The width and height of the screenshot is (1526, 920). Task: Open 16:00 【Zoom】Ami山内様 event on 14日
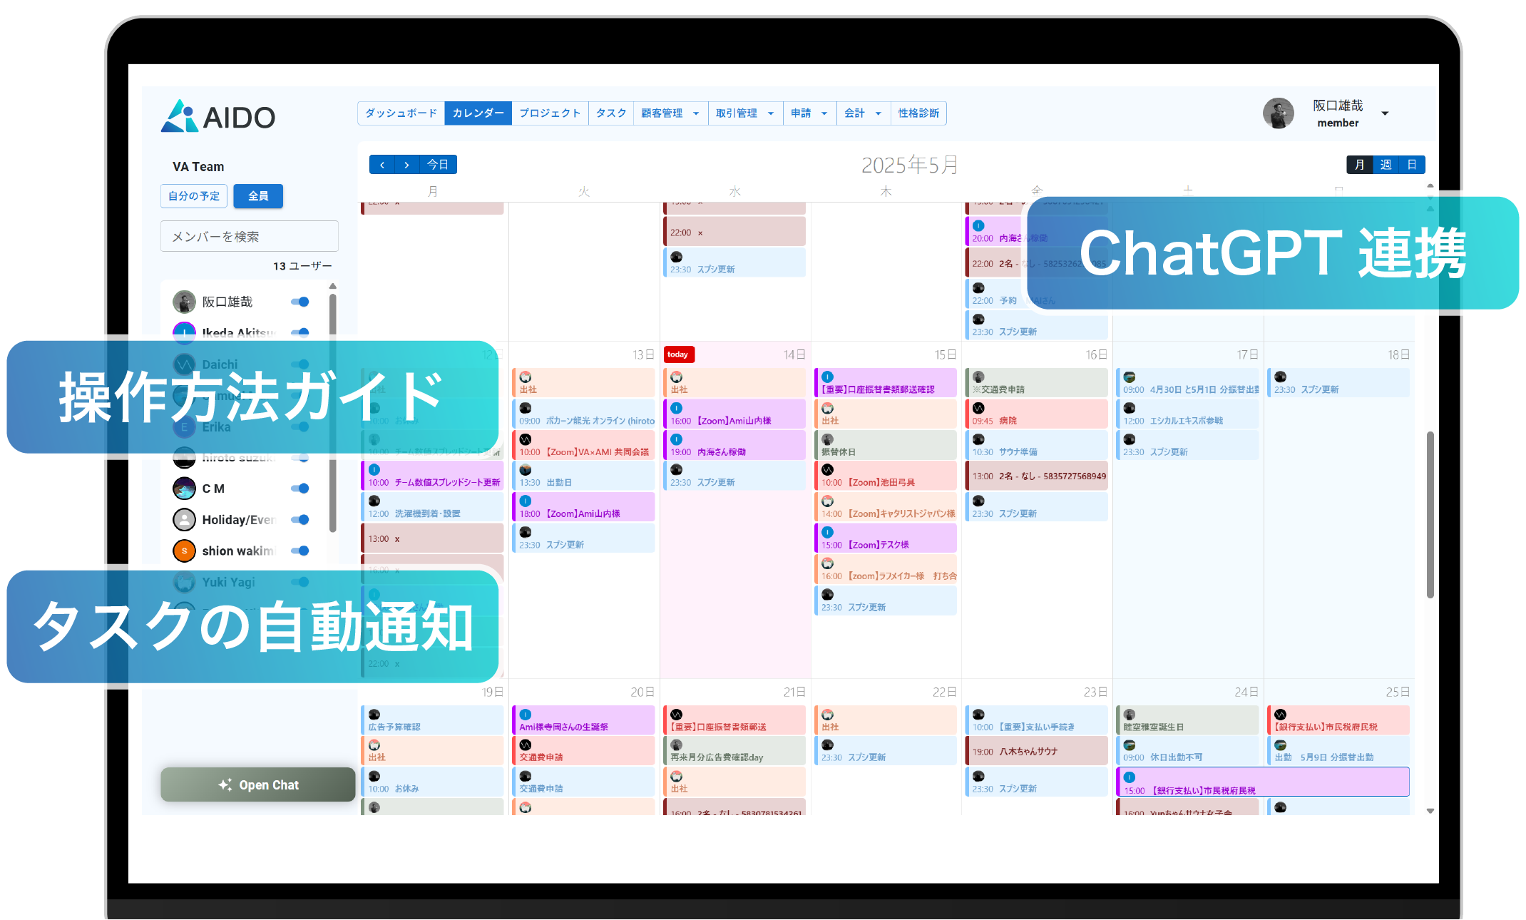[x=734, y=414]
